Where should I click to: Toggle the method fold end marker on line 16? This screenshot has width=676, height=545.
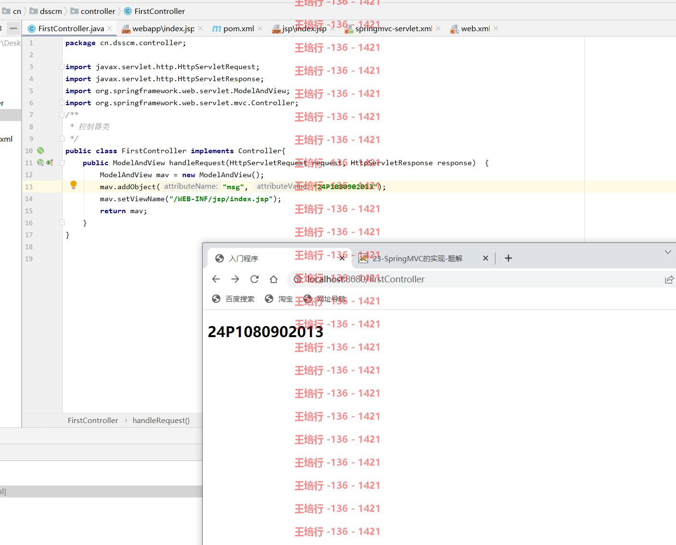[x=62, y=223]
